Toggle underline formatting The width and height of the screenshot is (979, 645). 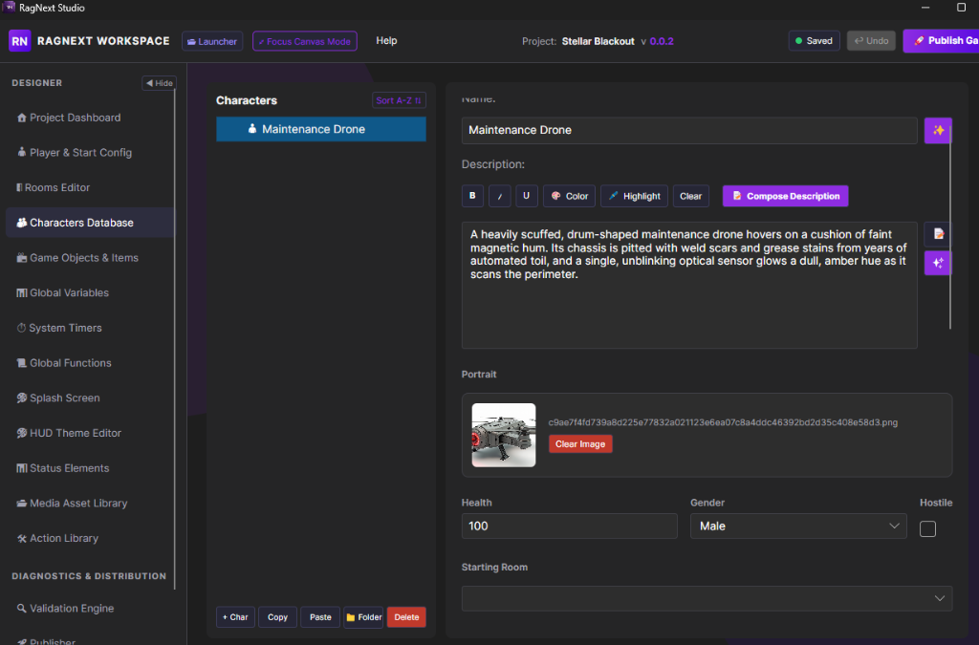[x=527, y=196]
